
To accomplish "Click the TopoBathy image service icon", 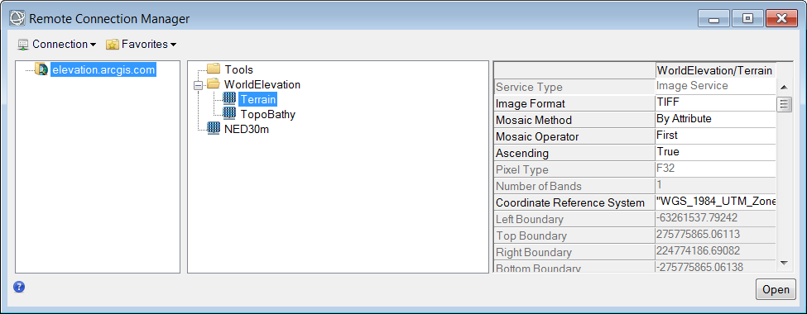I will (x=229, y=114).
